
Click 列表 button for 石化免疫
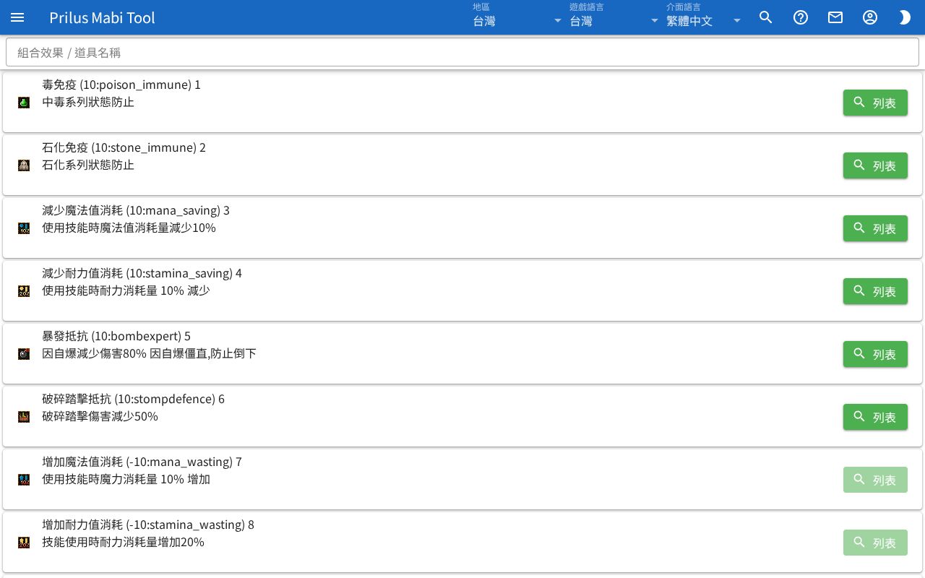tap(875, 165)
